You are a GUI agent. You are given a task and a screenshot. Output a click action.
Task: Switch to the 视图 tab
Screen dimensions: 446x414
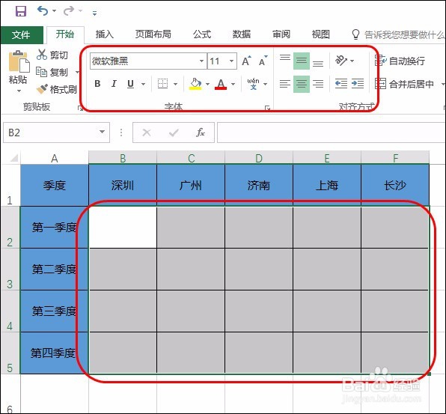(321, 34)
